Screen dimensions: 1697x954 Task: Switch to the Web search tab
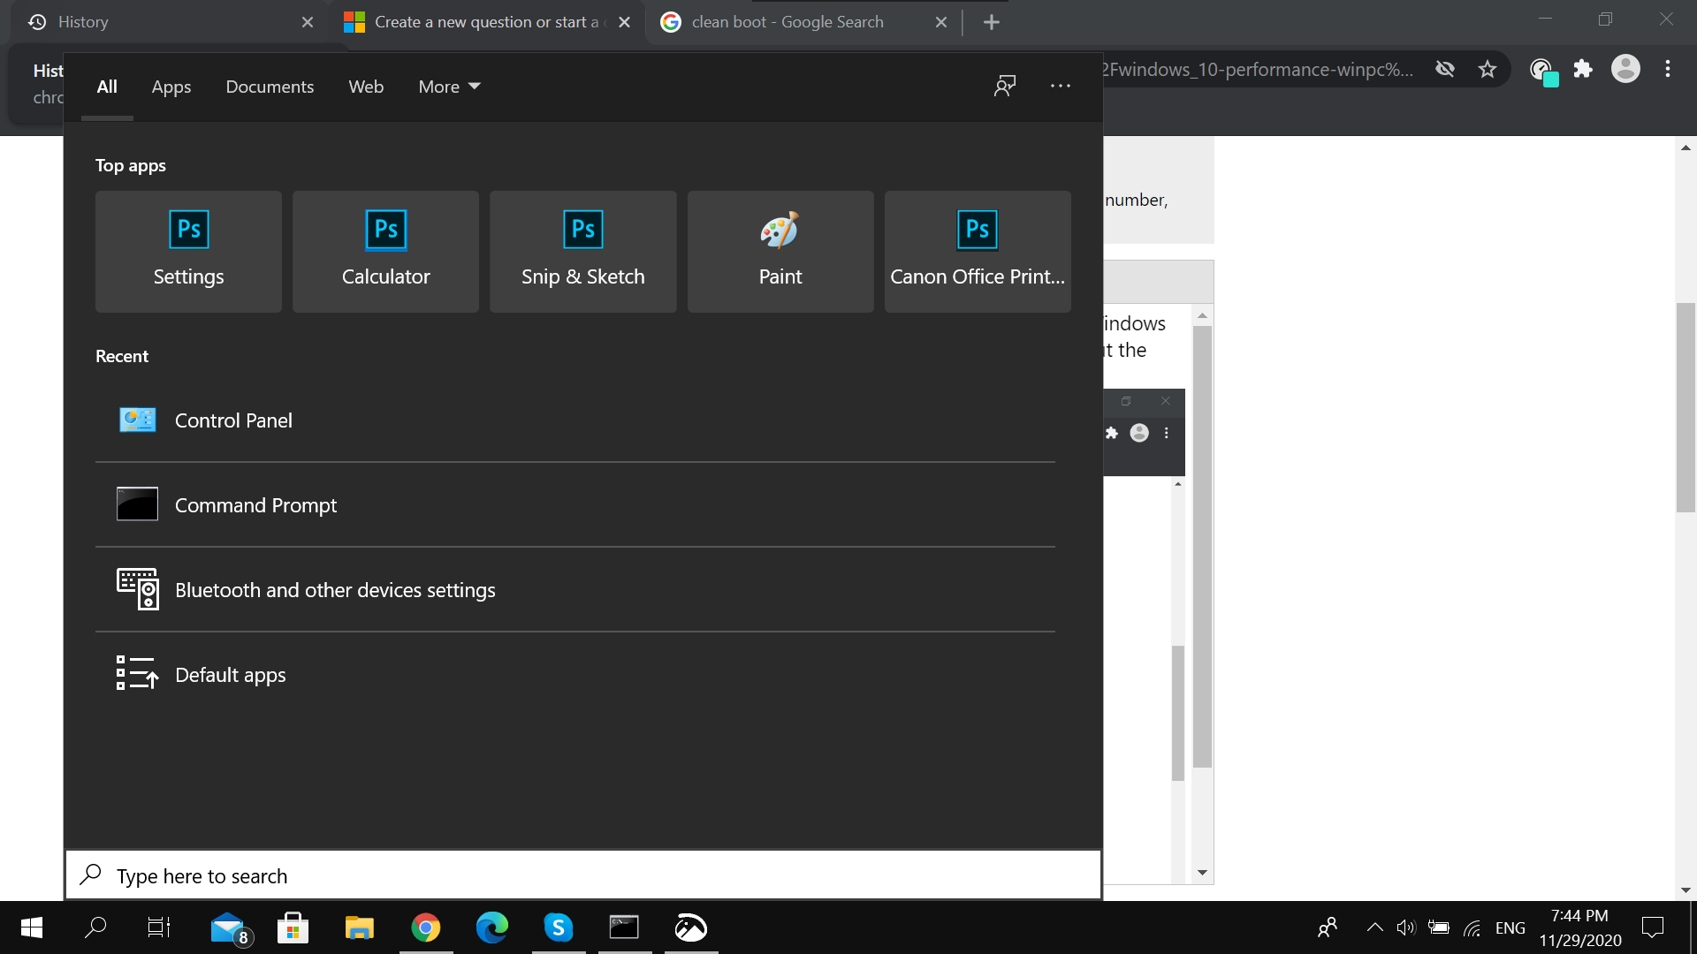(x=366, y=87)
